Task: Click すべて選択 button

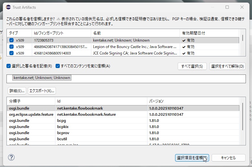Action: pos(192,66)
